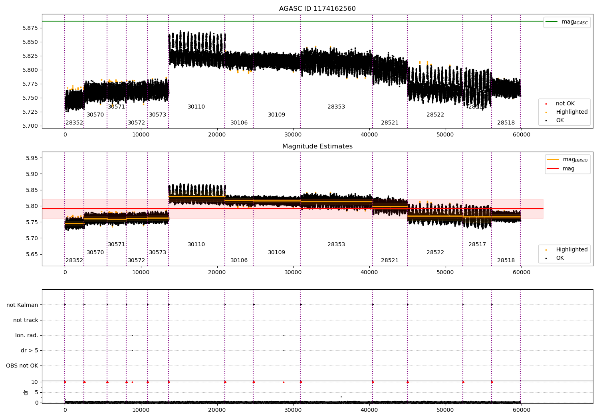Select the red 'mag' legend entry
Viewport: 599px width, 419px height.
coord(561,169)
